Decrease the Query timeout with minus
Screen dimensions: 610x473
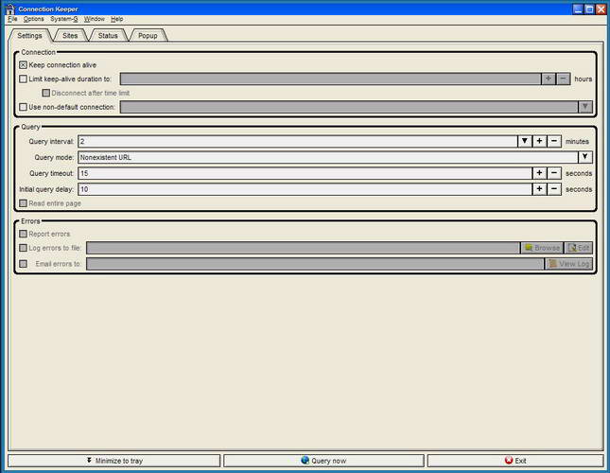pyautogui.click(x=554, y=173)
